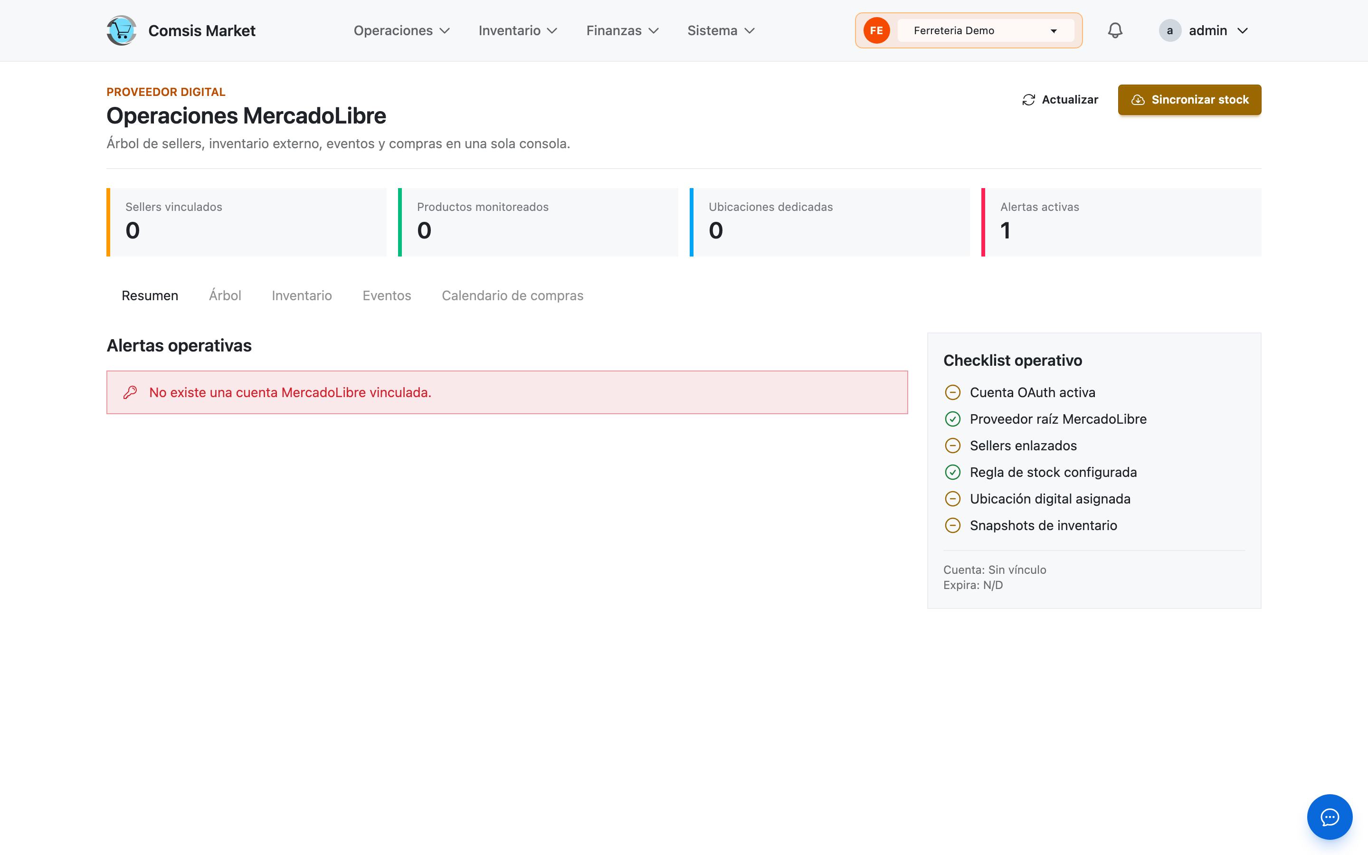Click the 'Ubicación digital asignada' text

pos(1050,499)
